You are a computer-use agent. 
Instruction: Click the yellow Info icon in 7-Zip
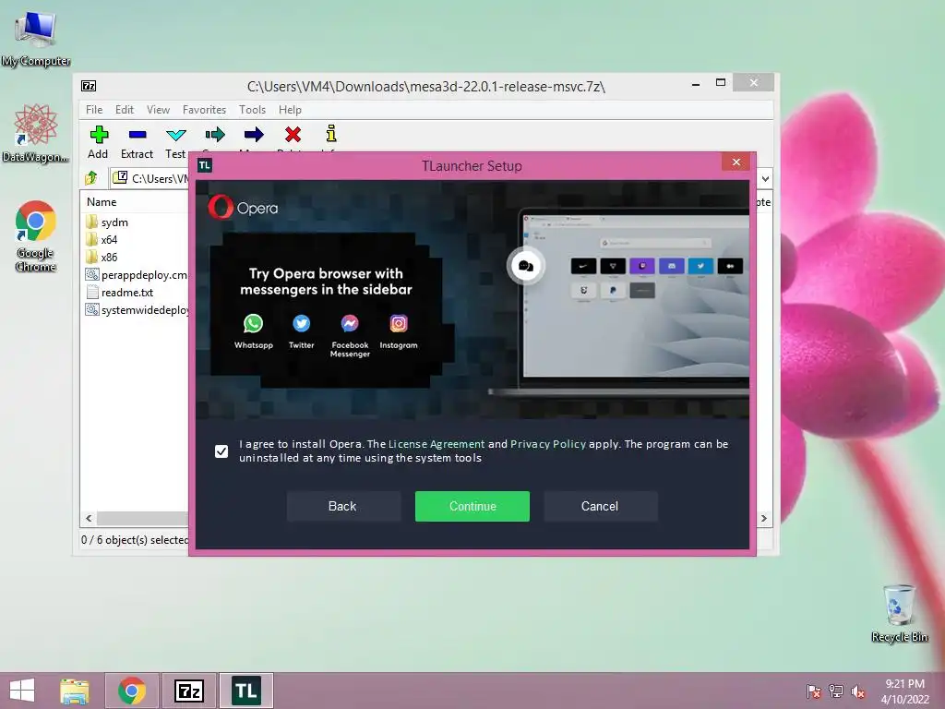331,133
